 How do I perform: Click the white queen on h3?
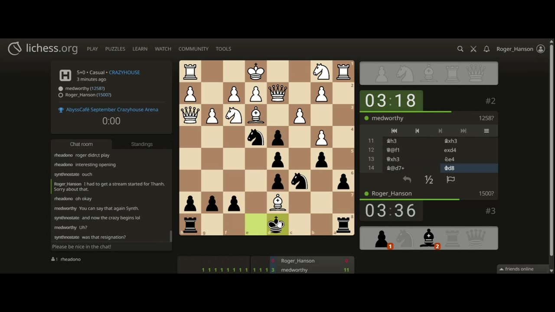coord(190,115)
